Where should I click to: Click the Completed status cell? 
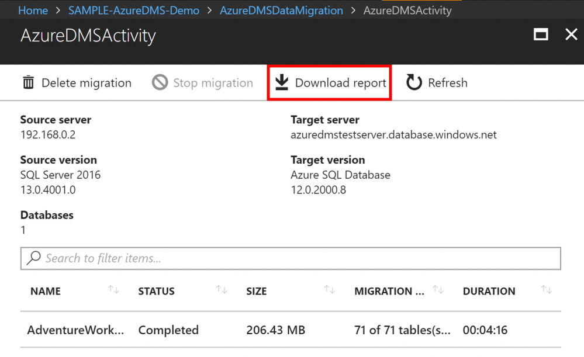(x=168, y=330)
